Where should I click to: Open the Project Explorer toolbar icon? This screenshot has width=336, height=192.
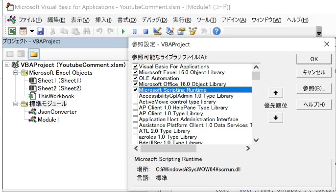click(170, 31)
